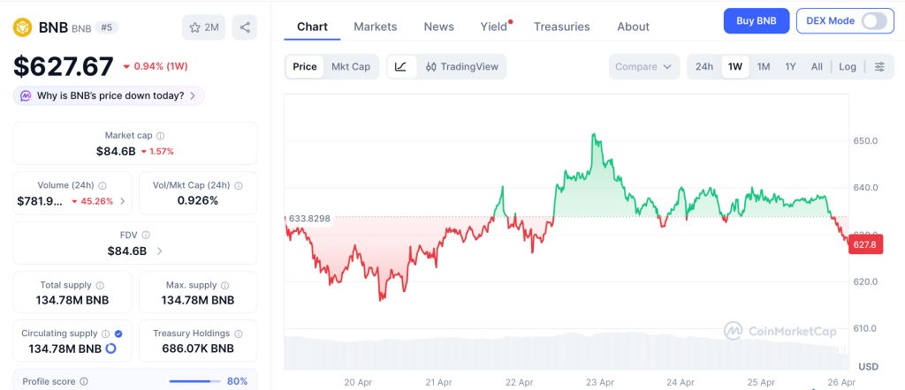Screen dimensions: 905x390
Task: Select Price chart view
Action: pyautogui.click(x=305, y=67)
